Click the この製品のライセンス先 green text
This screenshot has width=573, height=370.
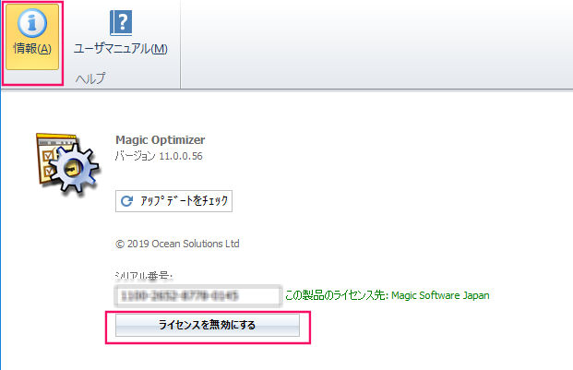(x=336, y=295)
